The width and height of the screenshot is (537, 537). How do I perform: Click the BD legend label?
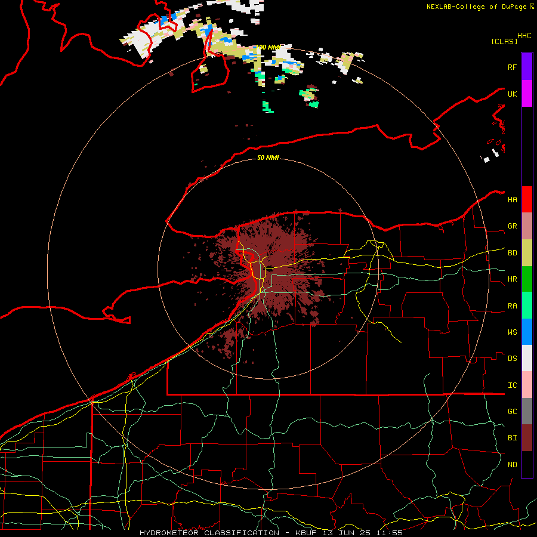point(513,253)
